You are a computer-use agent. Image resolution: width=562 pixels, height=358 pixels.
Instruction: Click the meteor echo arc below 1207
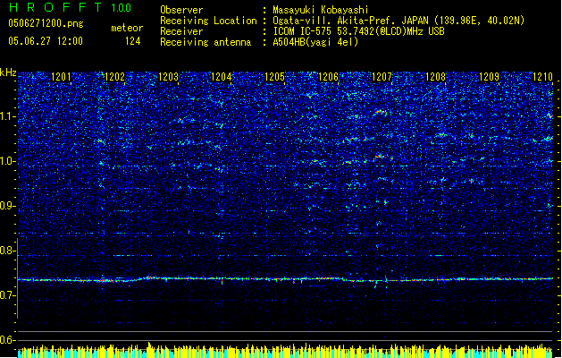(x=380, y=113)
